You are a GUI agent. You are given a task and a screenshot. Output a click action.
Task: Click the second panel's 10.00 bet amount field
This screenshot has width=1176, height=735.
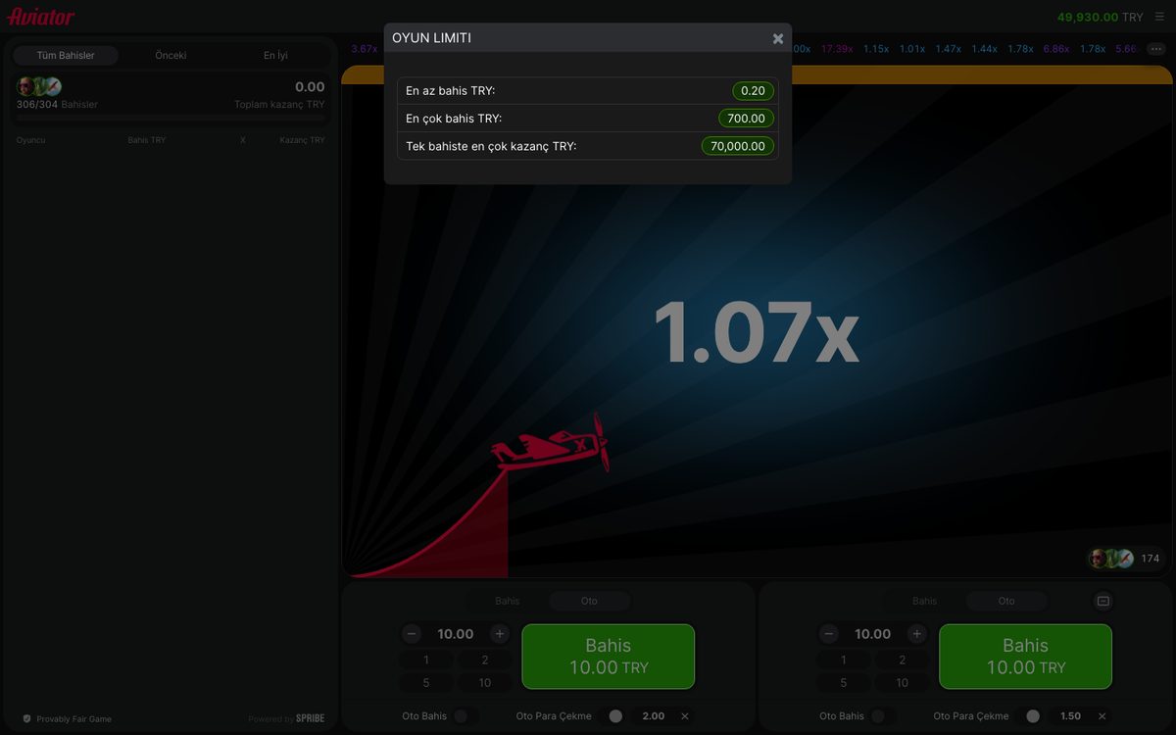(x=873, y=634)
